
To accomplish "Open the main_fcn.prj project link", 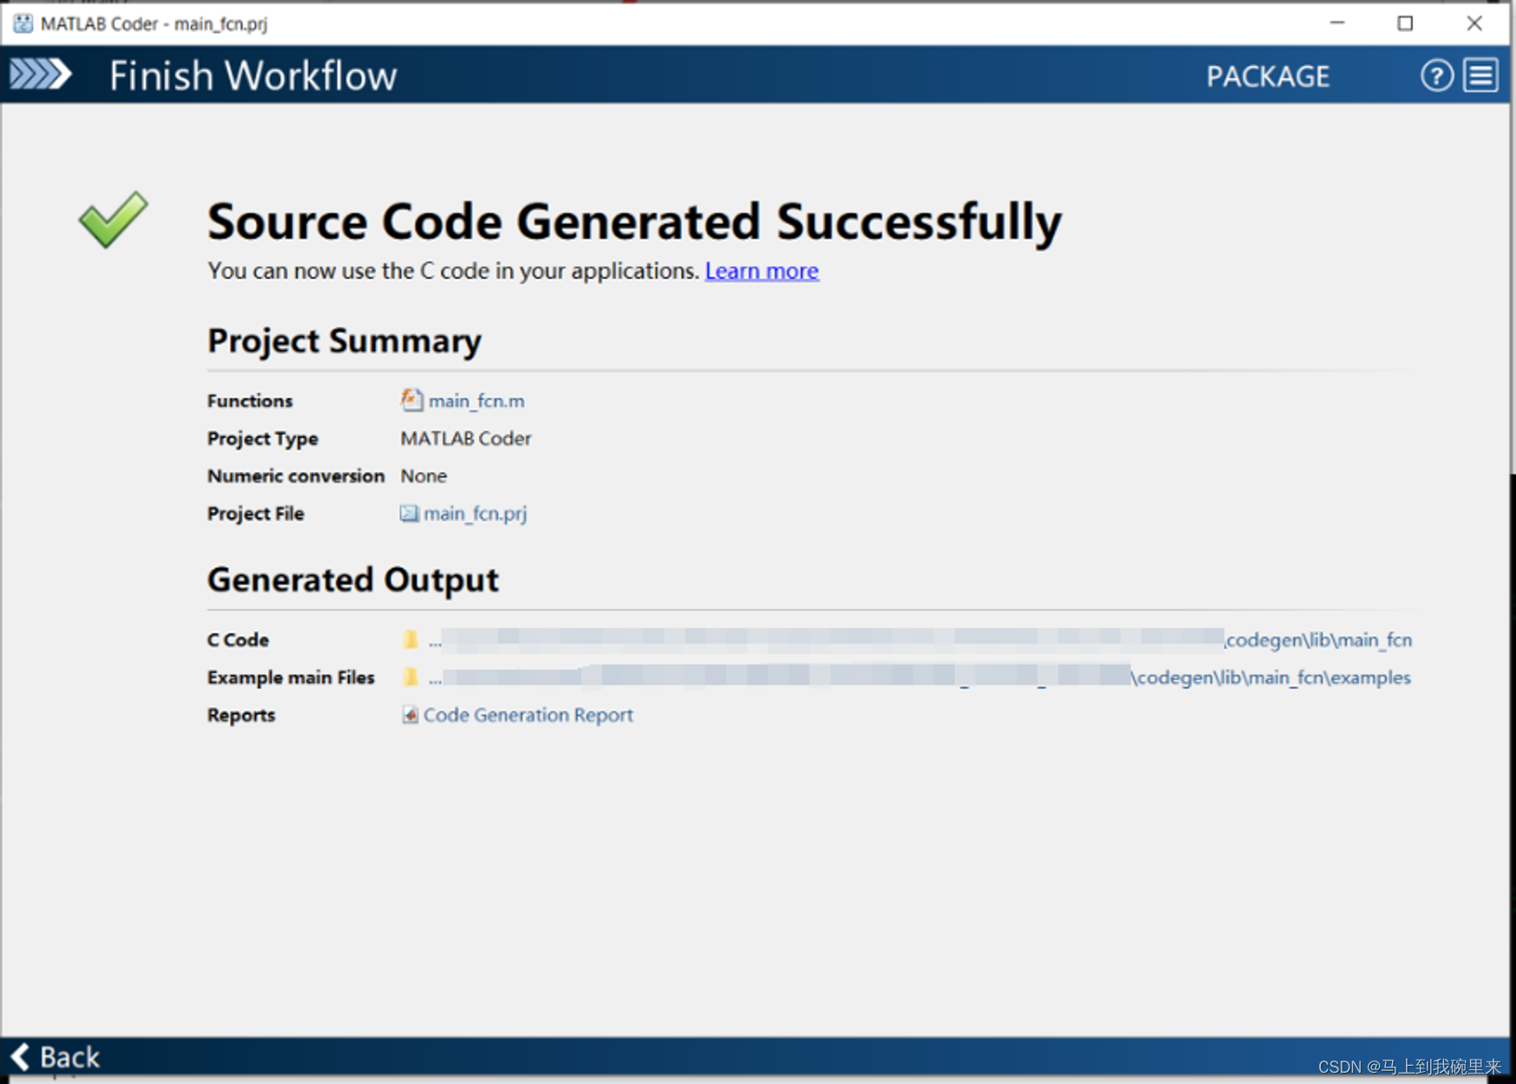I will coord(475,514).
